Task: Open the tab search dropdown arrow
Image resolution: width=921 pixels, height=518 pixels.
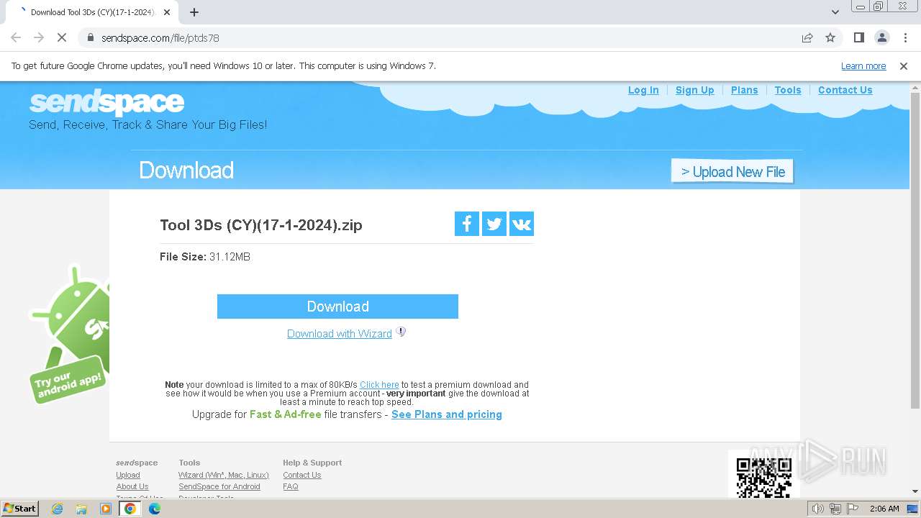Action: coord(835,12)
